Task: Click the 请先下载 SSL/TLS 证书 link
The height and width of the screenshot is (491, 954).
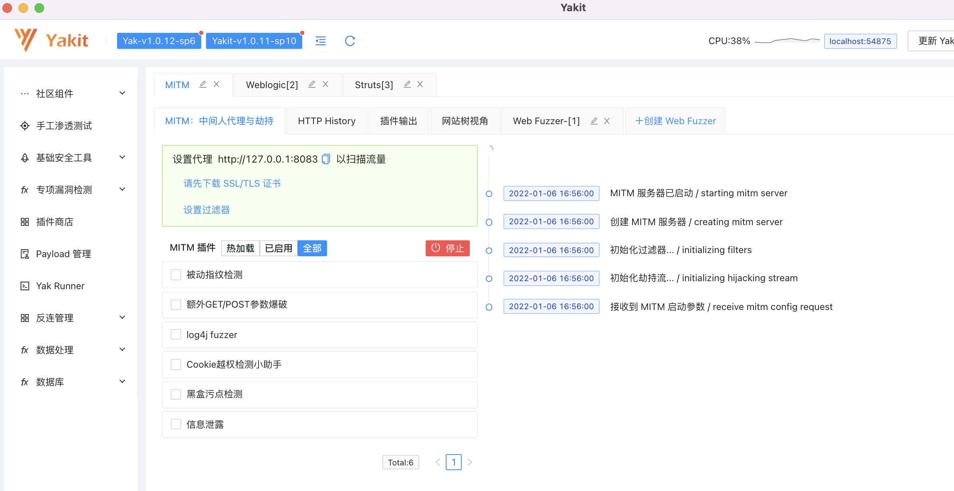Action: point(232,183)
